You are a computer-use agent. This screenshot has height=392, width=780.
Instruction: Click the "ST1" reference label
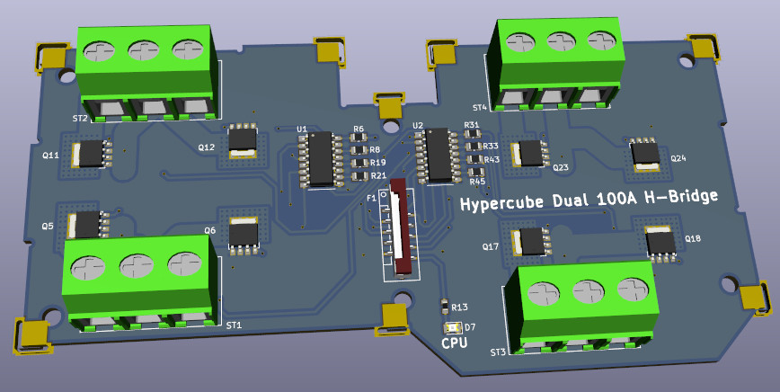point(234,325)
